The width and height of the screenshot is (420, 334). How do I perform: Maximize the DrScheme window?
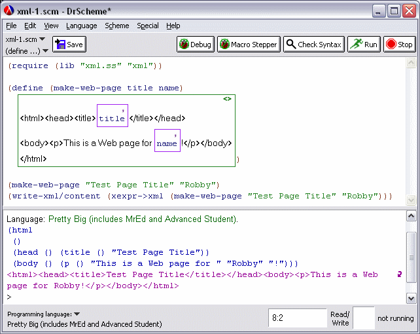394,11
